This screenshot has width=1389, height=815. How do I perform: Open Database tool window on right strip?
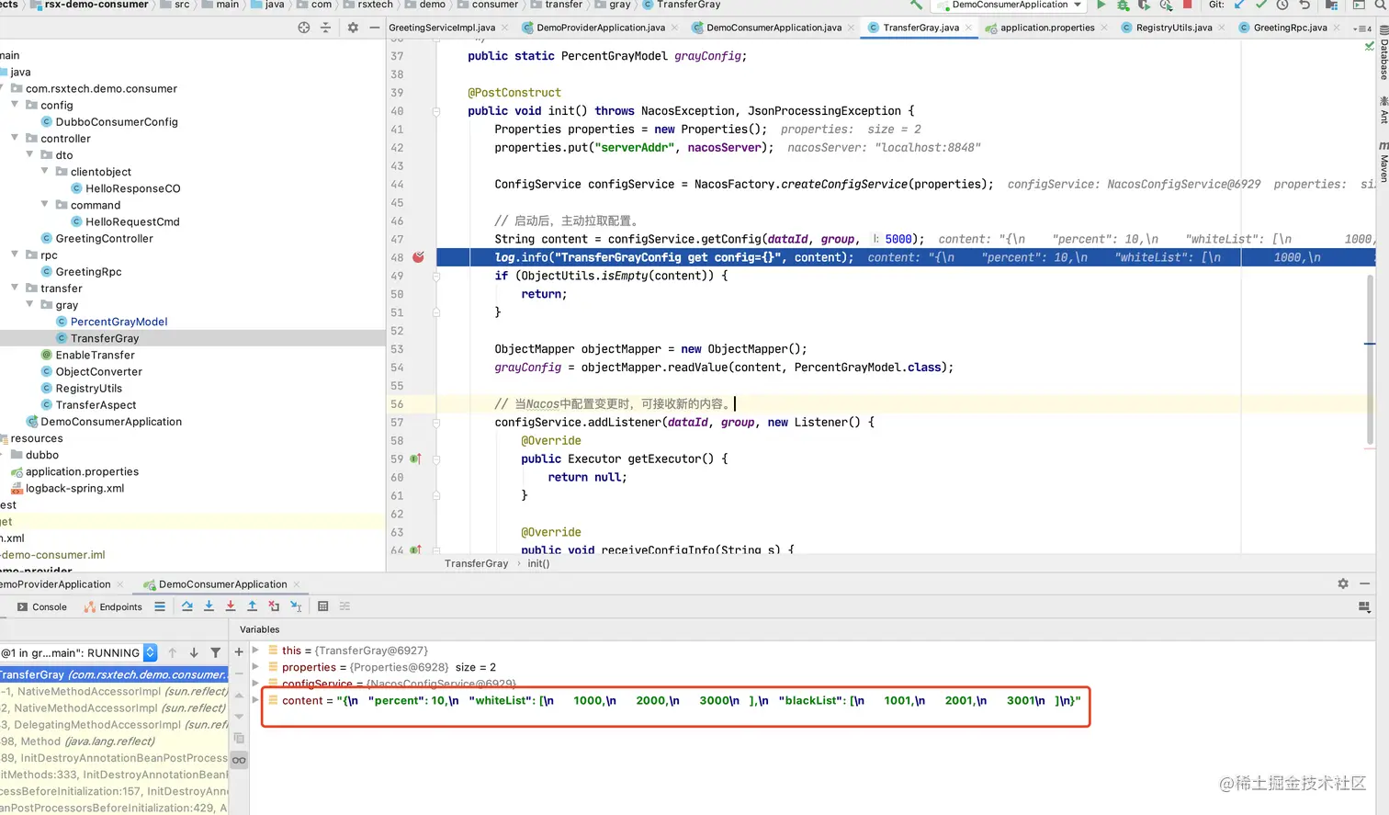tap(1383, 53)
